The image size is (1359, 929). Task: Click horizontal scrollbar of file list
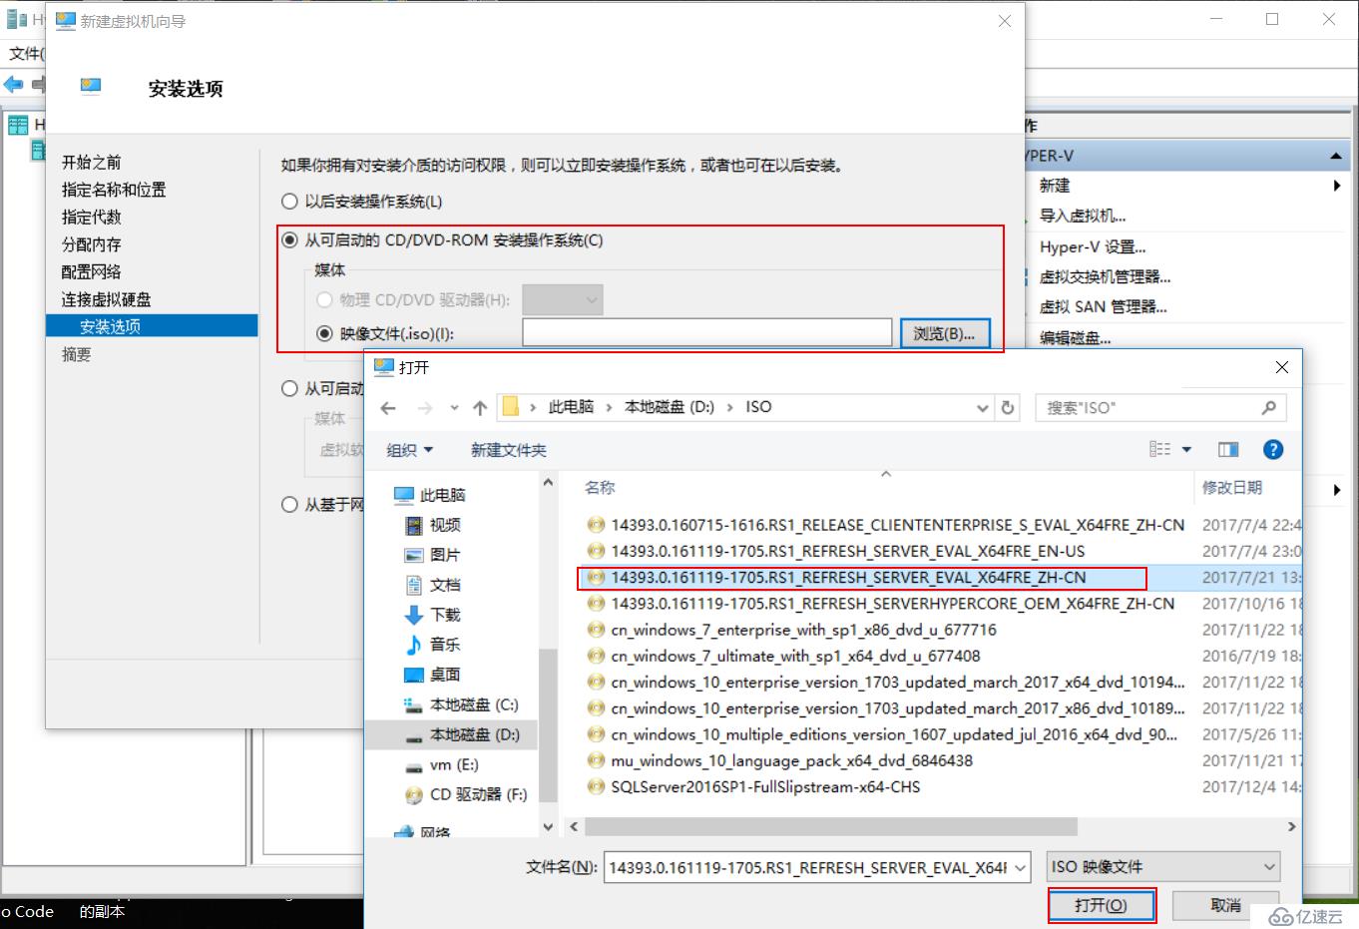(x=831, y=827)
